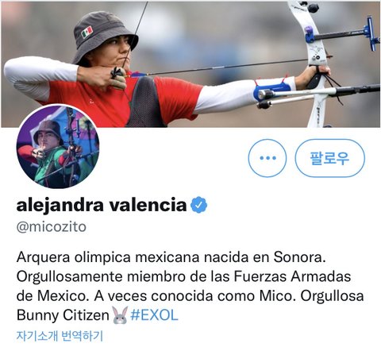Open the three-dot more options button
This screenshot has height=351, width=381.
(267, 158)
